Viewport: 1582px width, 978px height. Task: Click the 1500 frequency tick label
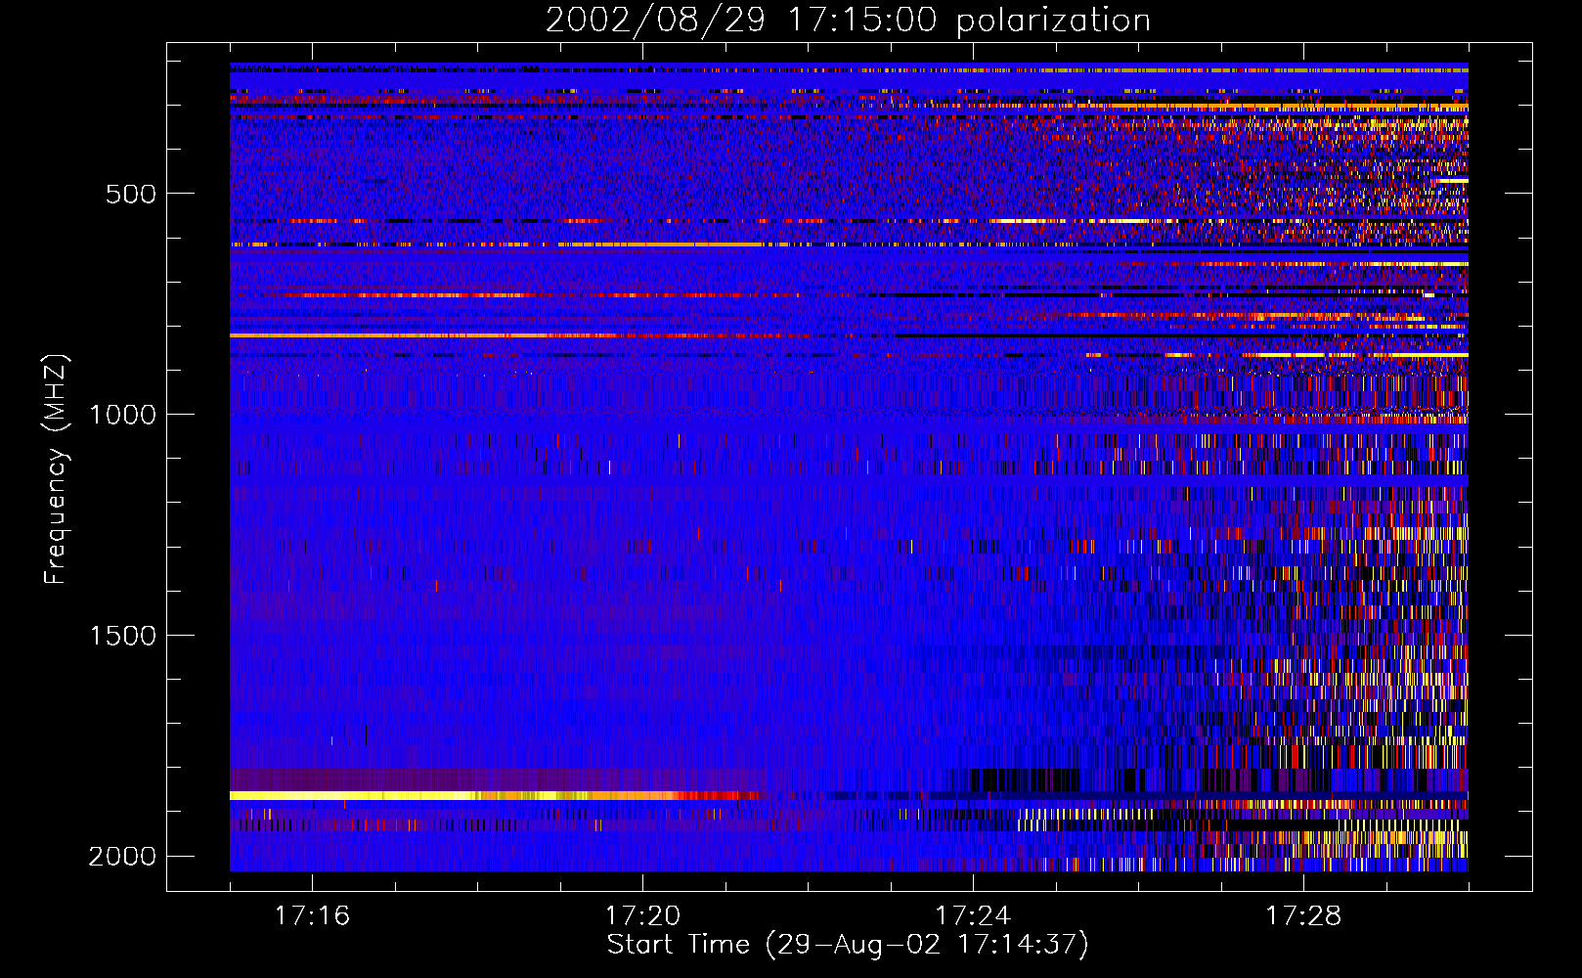point(122,636)
